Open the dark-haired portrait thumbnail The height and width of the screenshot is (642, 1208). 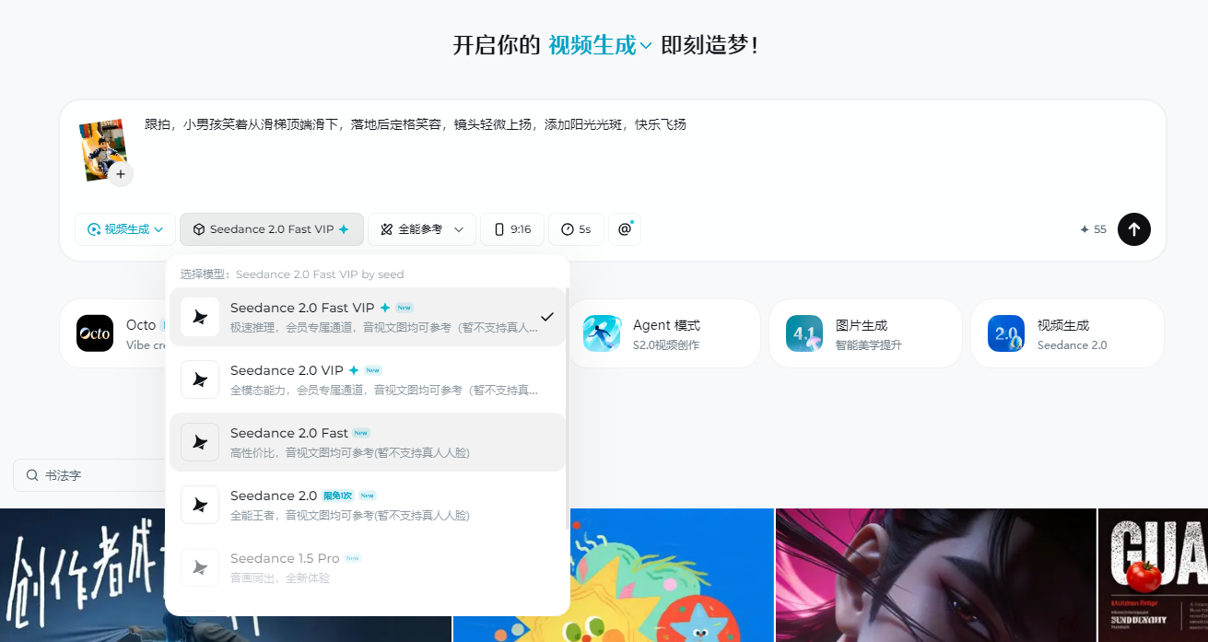tap(936, 575)
